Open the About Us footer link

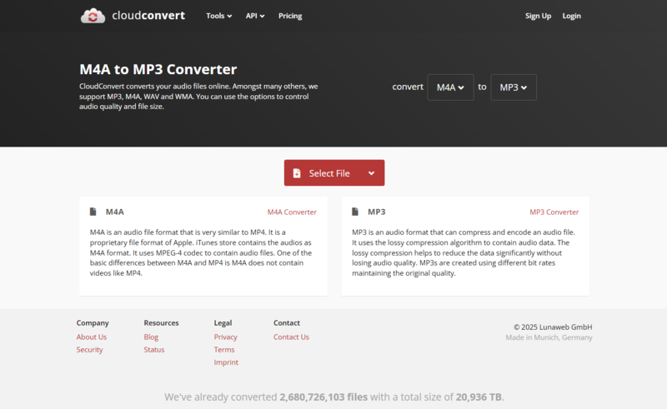[92, 337]
